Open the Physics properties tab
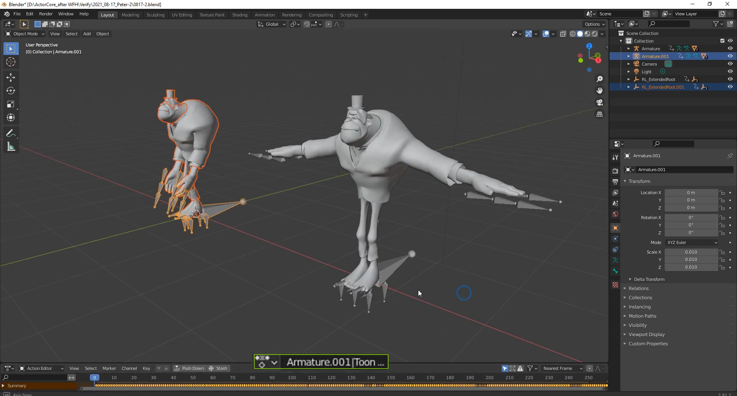This screenshot has width=737, height=396. [x=615, y=239]
